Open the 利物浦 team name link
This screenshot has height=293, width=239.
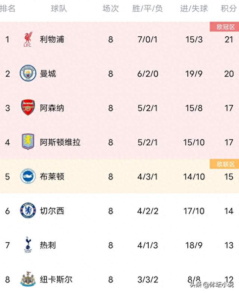point(52,39)
